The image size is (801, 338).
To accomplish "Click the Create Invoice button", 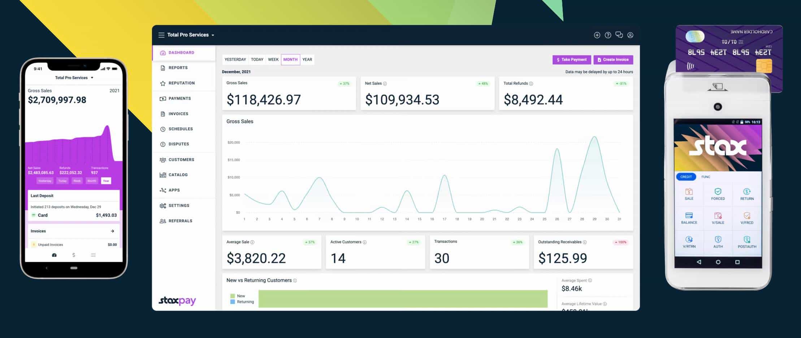I will click(613, 60).
